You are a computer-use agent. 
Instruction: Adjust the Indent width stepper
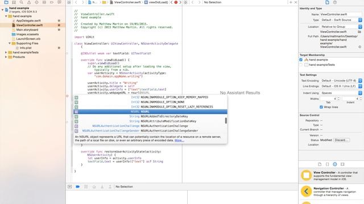[361, 99]
